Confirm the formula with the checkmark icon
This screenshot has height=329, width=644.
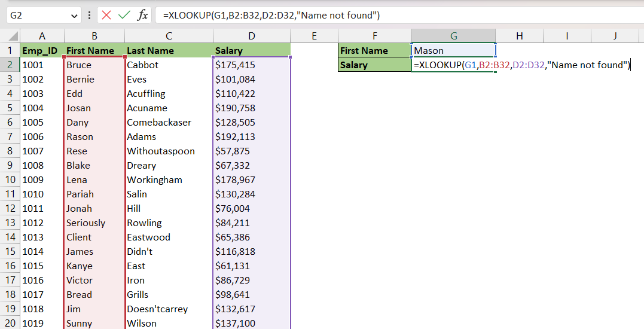(x=124, y=16)
